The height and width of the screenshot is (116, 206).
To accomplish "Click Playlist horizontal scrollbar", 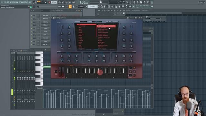I will click(x=153, y=13).
